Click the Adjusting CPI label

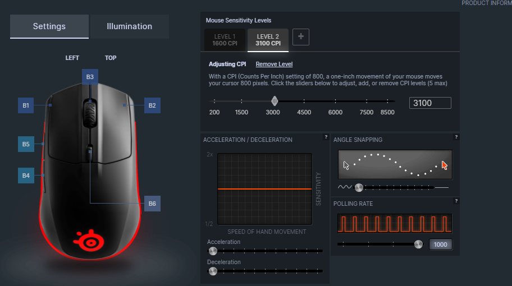[x=227, y=64]
